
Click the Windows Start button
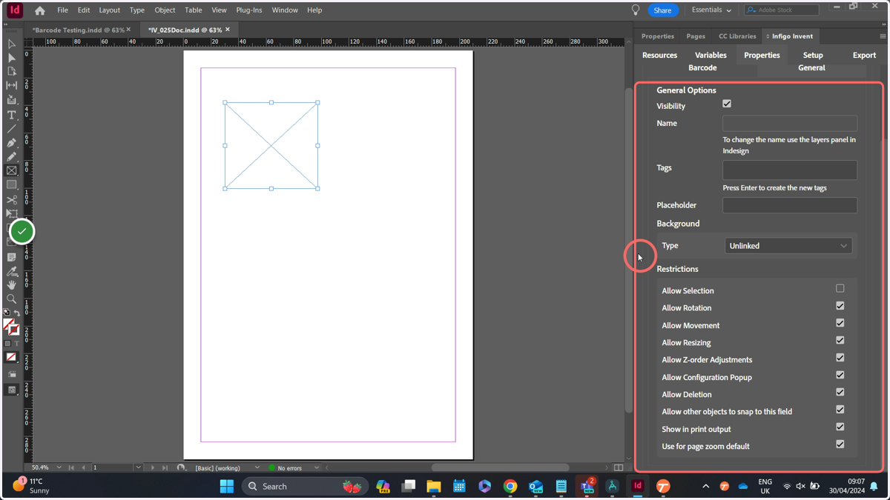coord(227,487)
